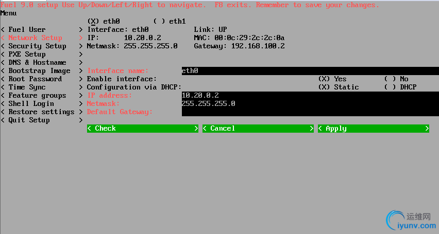This screenshot has height=234, width=439.
Task: Open Shell Login menu entry
Action: [42, 103]
